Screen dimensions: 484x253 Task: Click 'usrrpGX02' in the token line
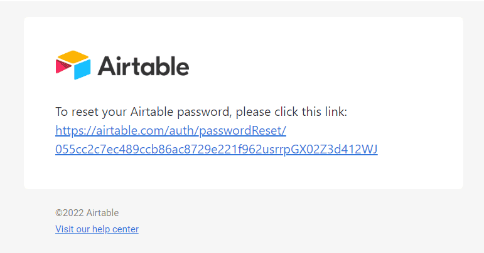pos(296,149)
